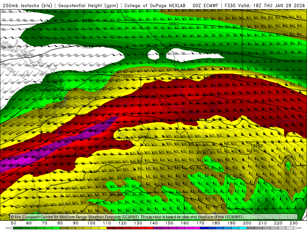Click the 100 value on color scale

point(91,223)
